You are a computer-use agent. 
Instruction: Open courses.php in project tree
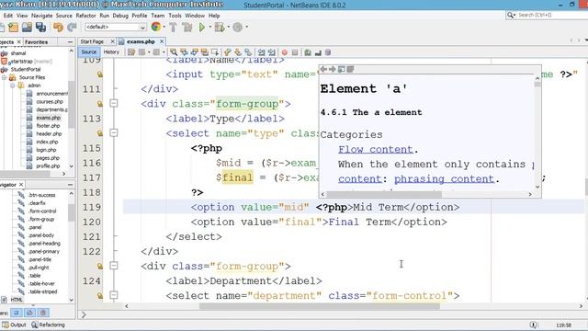coord(50,101)
